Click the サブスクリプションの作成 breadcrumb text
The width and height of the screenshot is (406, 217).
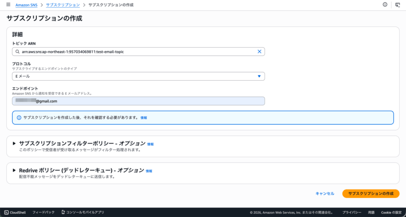click(111, 5)
